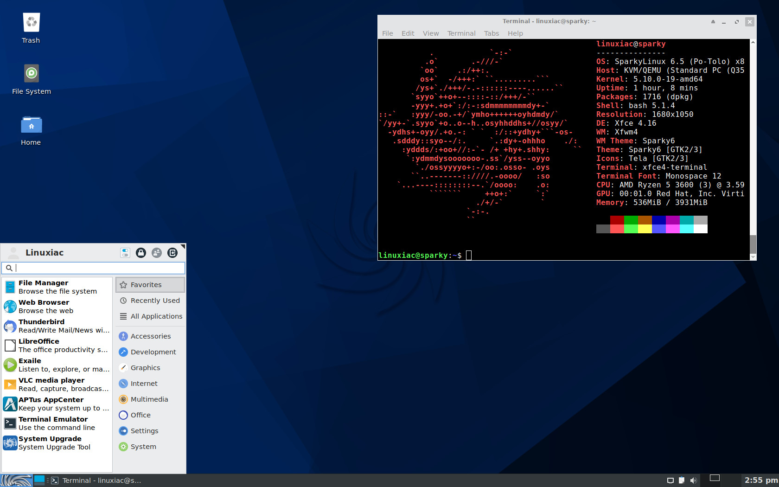
Task: Select the Favorites category
Action: [x=150, y=285]
